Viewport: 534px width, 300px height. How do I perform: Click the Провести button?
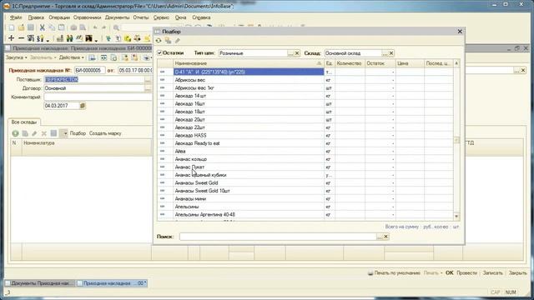pyautogui.click(x=466, y=272)
